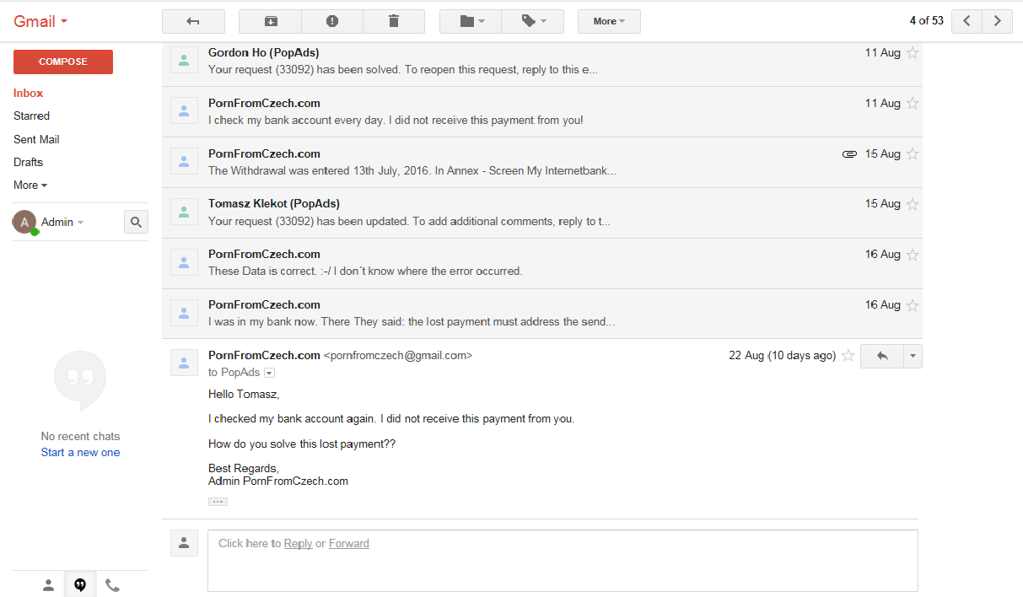Show trimmed content ellipsis button

coord(218,502)
